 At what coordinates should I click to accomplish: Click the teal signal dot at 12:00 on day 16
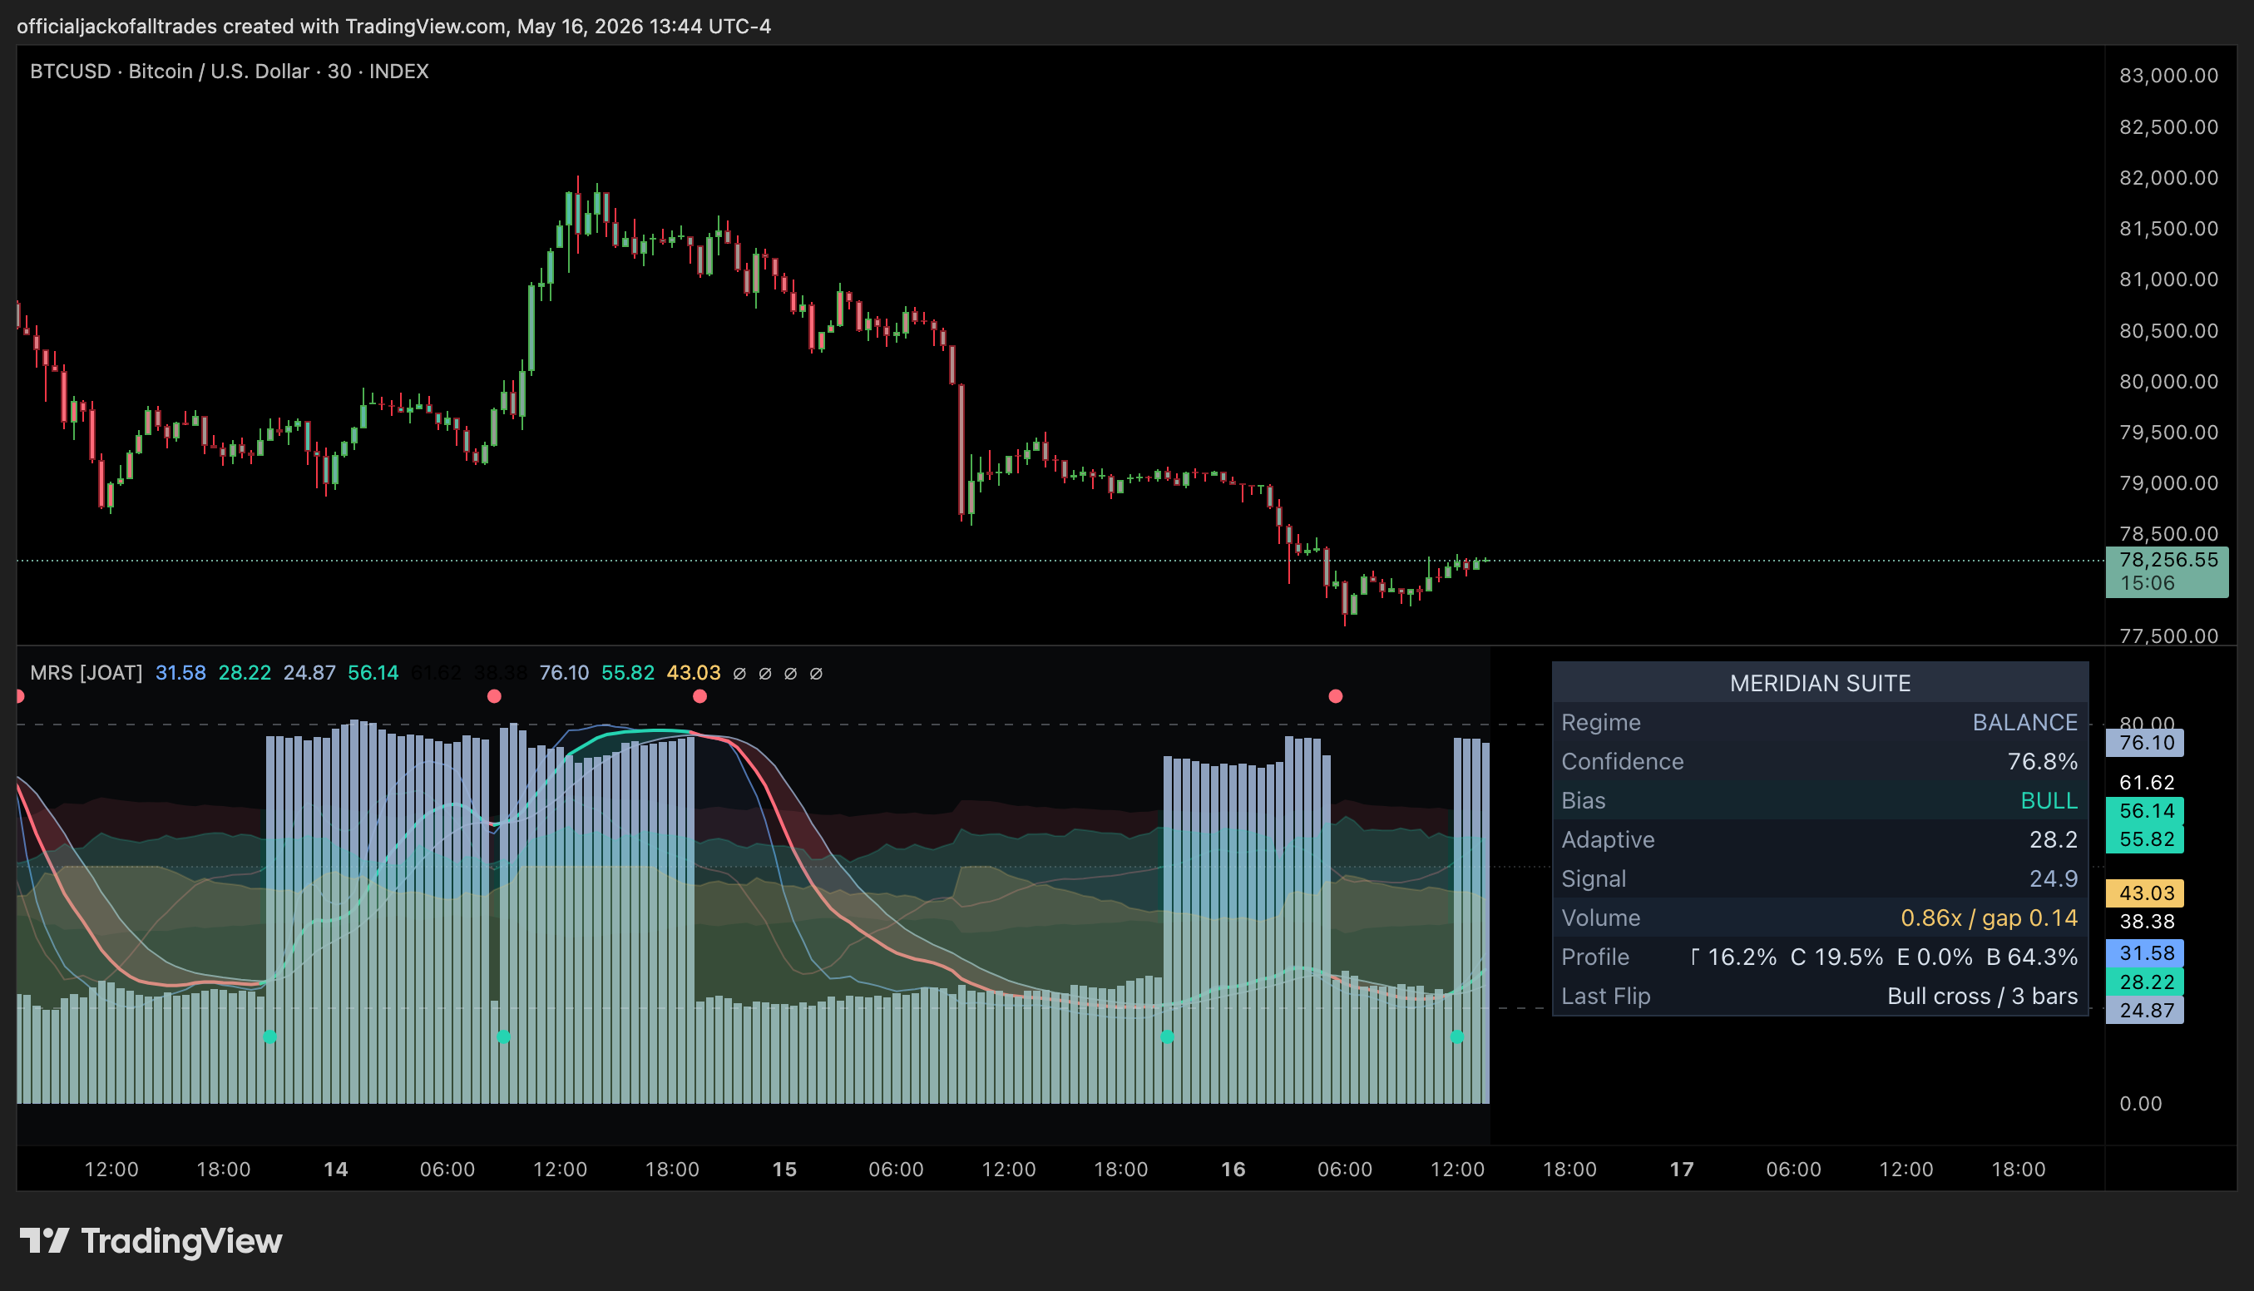1456,1036
